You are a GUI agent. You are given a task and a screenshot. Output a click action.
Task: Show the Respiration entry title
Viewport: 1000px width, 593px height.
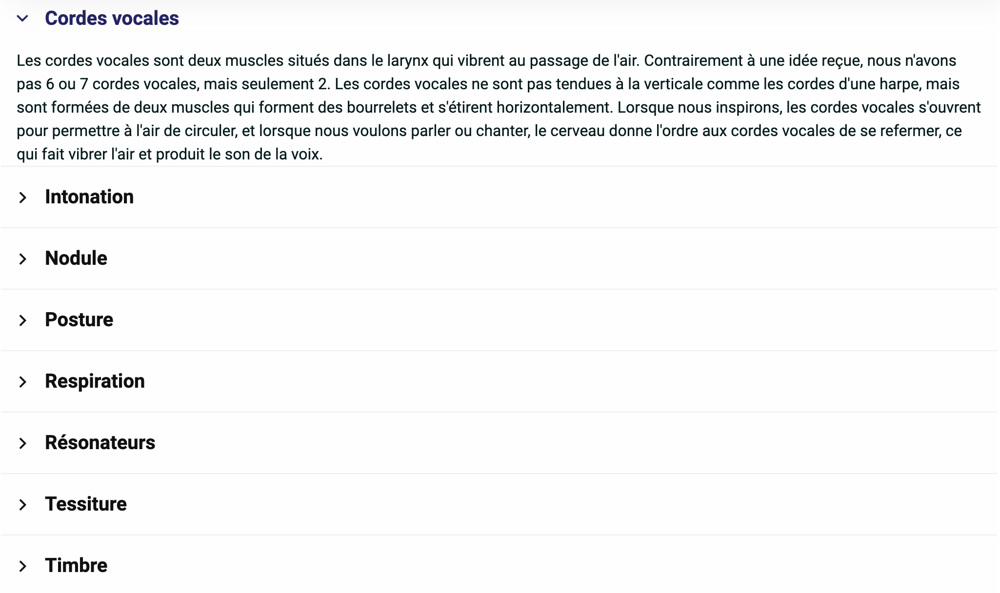pos(95,381)
